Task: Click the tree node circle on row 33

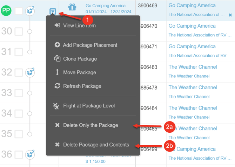Action: (x=30, y=93)
